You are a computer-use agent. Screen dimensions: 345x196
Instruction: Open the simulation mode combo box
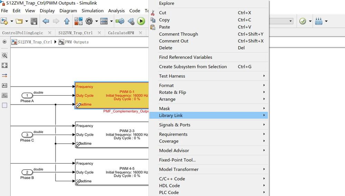[281, 21]
